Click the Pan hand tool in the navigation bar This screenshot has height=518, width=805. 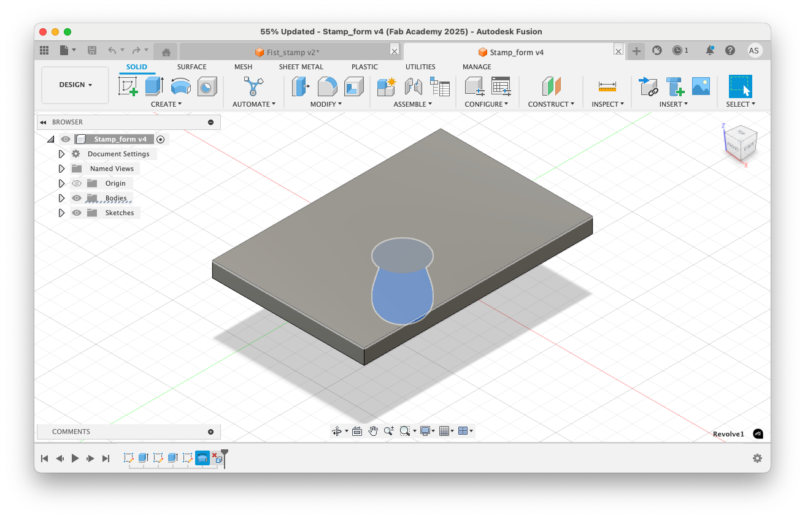pos(373,431)
